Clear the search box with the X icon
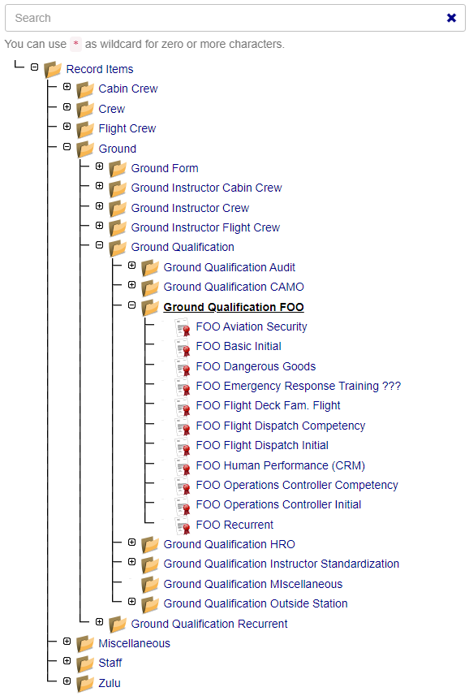This screenshot has width=469, height=696. 451,18
